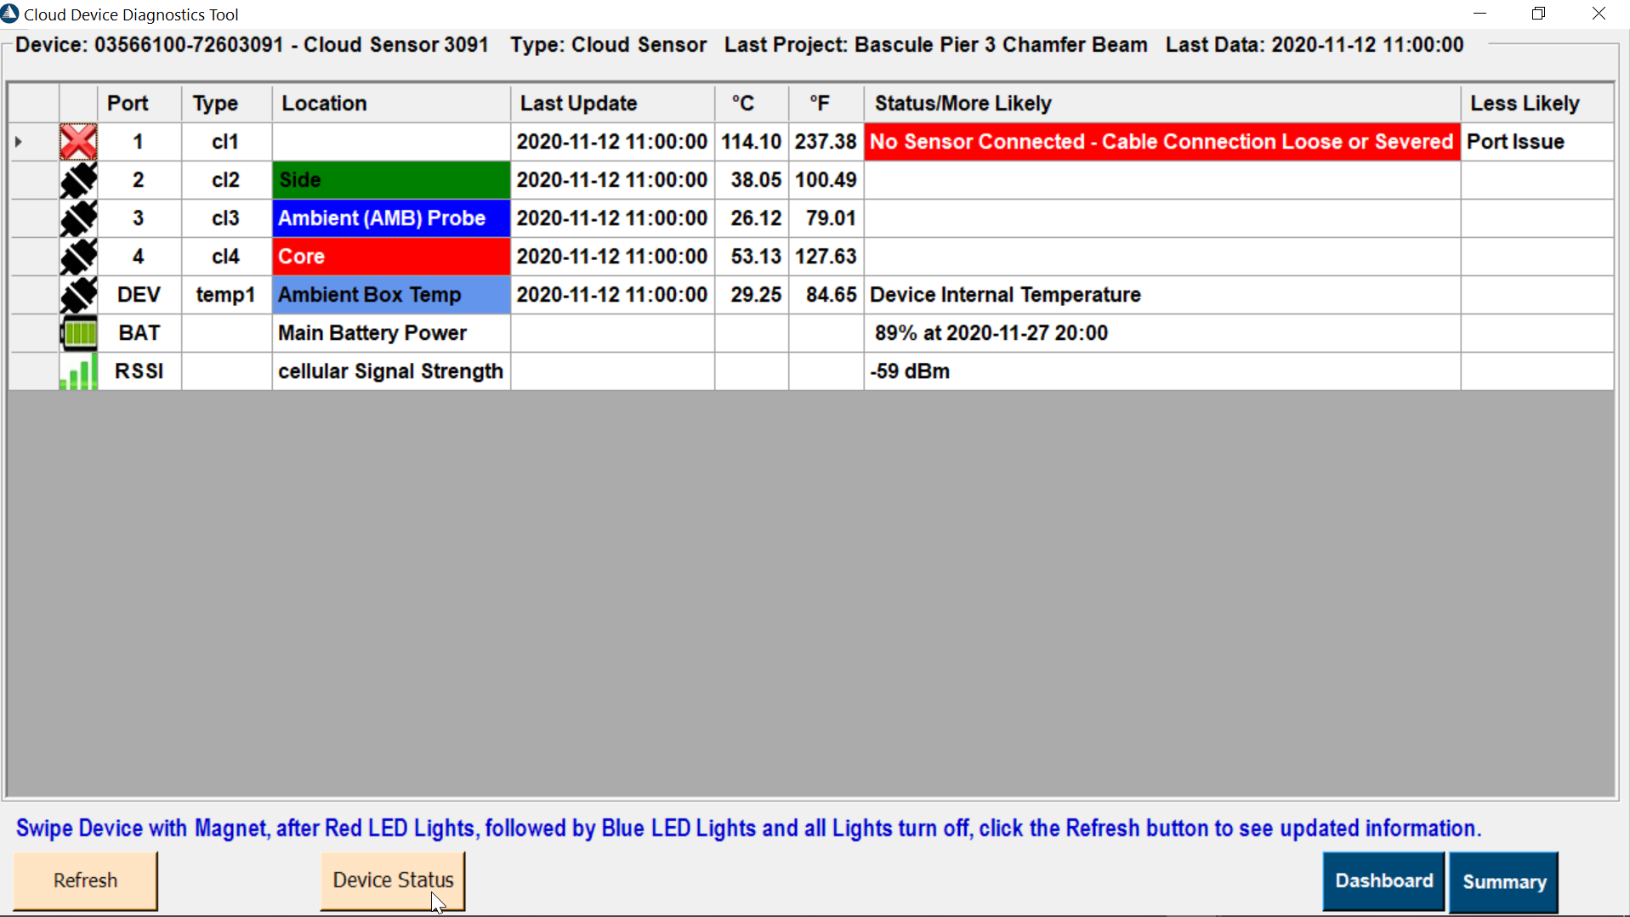1630x917 pixels.
Task: Select the Ambient Box Temp cell
Action: coord(391,295)
